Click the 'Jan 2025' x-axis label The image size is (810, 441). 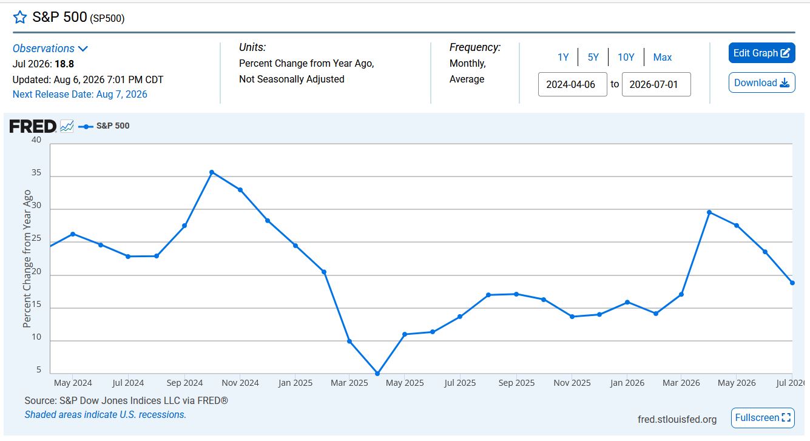[295, 383]
